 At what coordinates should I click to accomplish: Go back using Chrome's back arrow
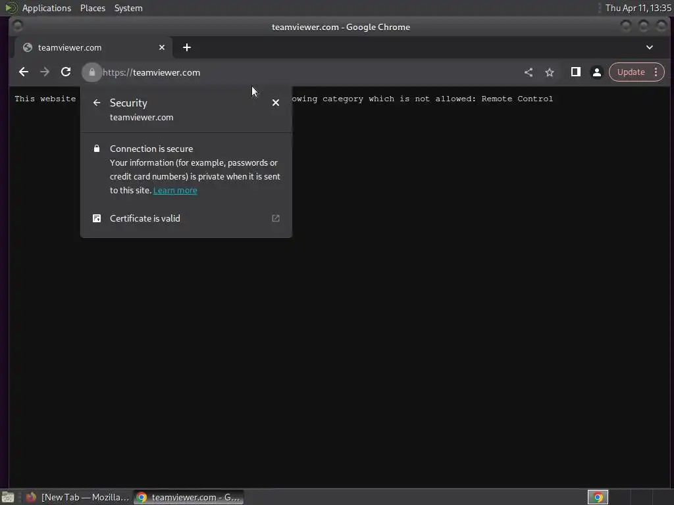click(24, 72)
